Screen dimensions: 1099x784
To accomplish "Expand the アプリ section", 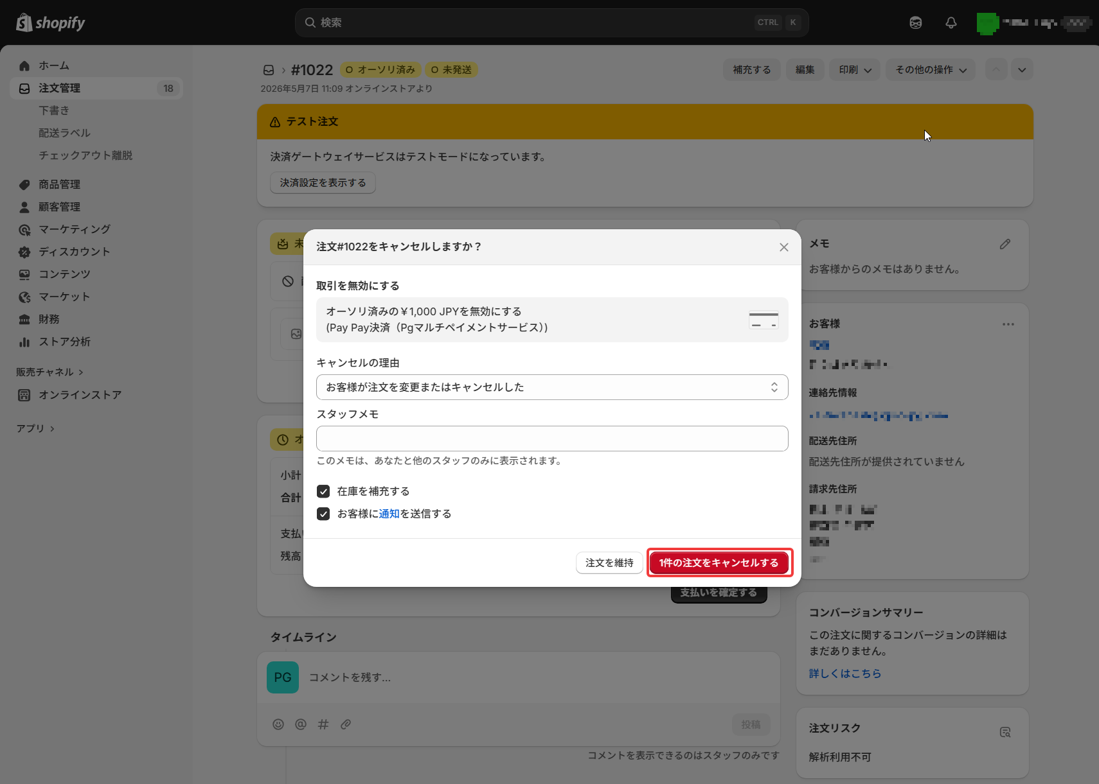I will (35, 428).
